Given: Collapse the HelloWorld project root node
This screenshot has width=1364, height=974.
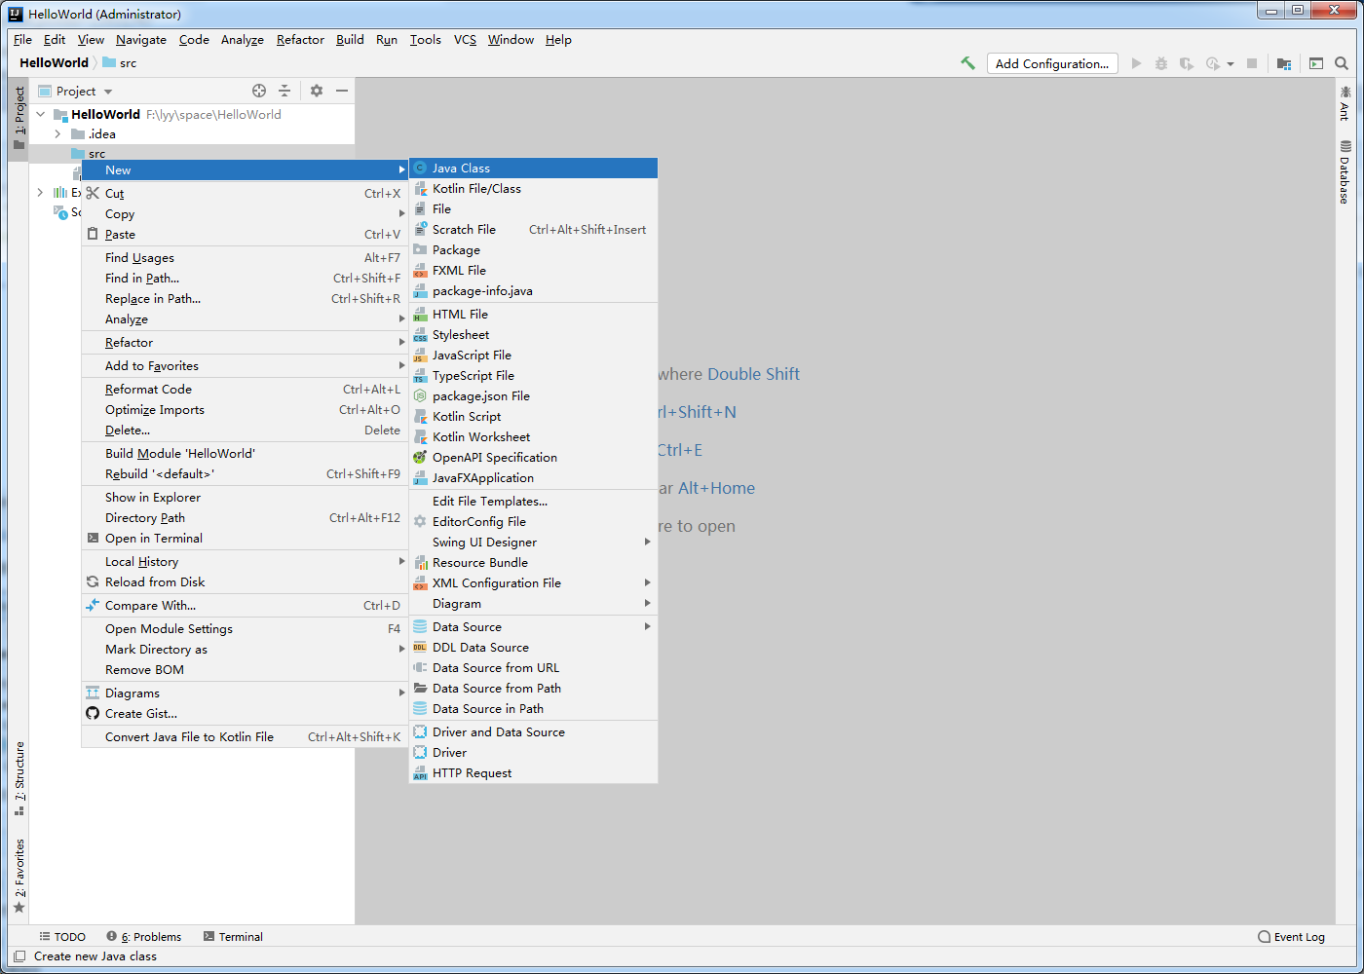Looking at the screenshot, I should (x=41, y=114).
